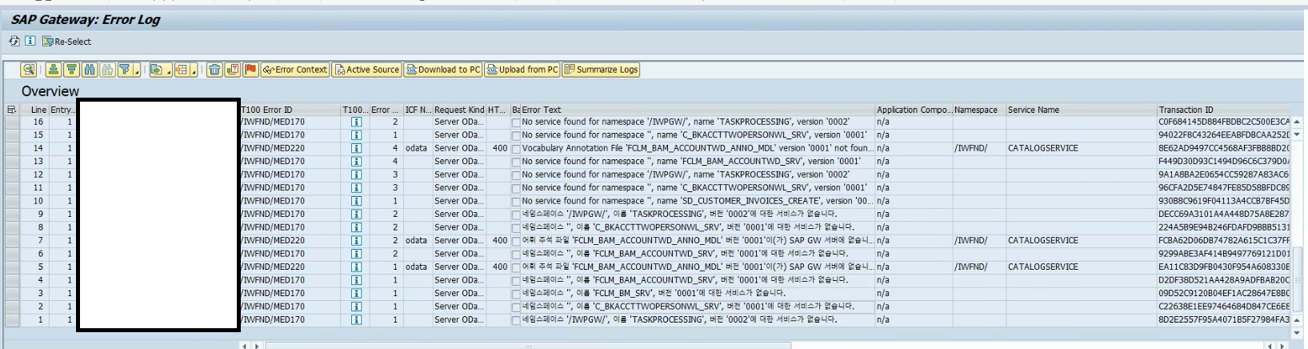Open T100 info icon in line 14
Viewport: 1308px width, 349px height.
356,148
